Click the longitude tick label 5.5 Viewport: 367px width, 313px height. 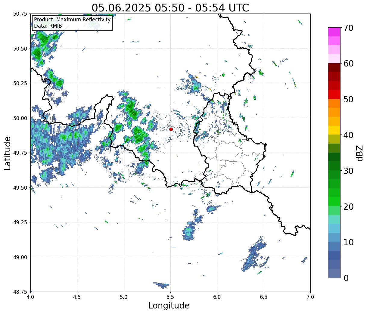point(170,297)
